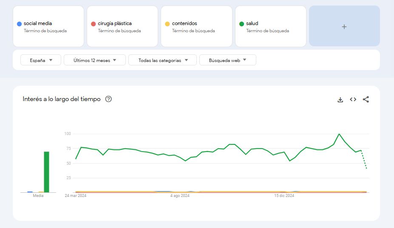The height and width of the screenshot is (228, 394).
Task: Open the España region dropdown
Action: click(x=41, y=60)
